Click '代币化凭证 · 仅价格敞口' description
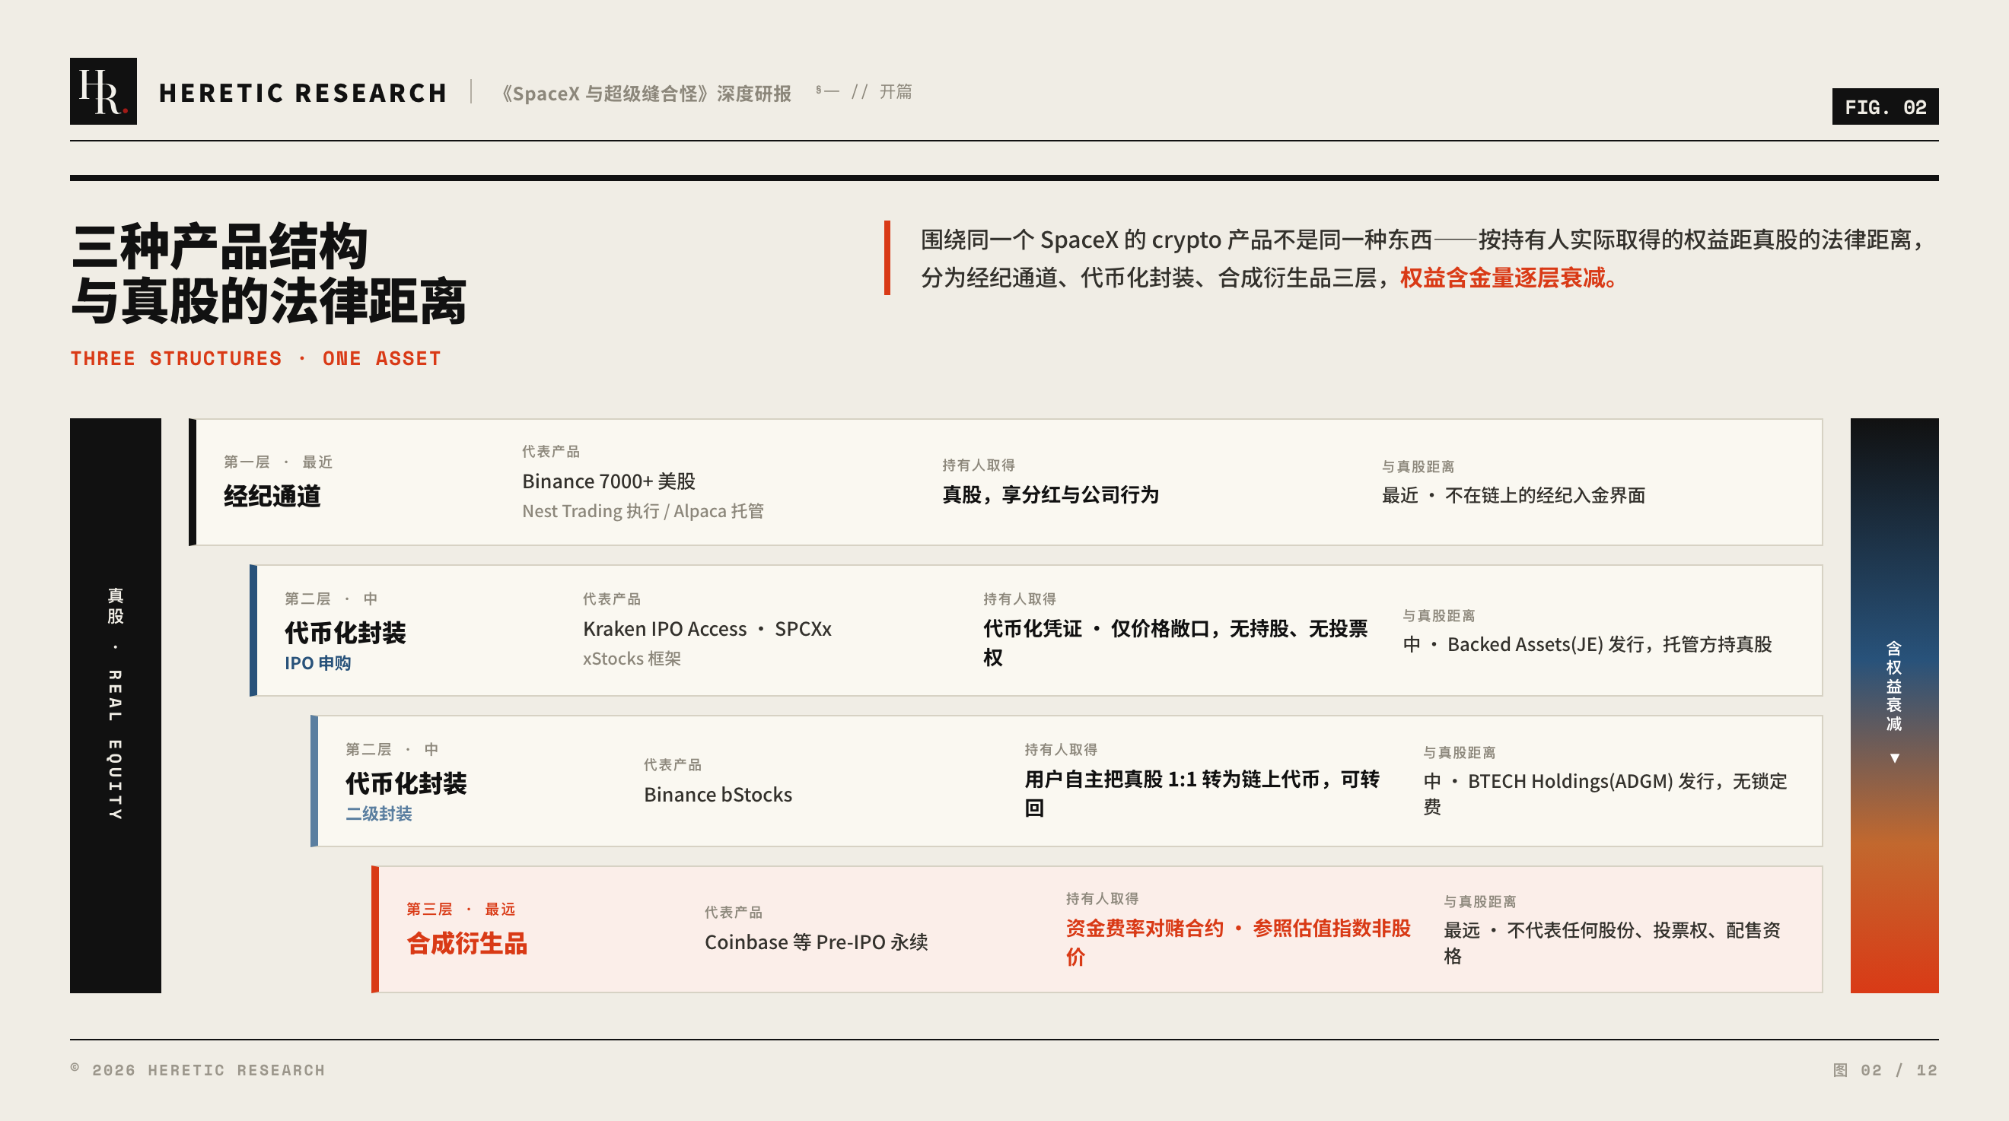 click(x=1175, y=643)
